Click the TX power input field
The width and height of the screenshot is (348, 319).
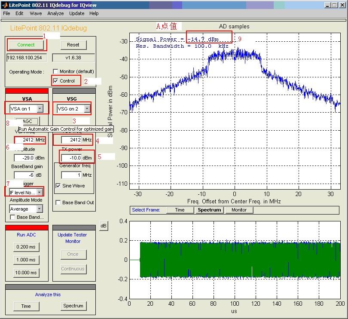point(71,158)
